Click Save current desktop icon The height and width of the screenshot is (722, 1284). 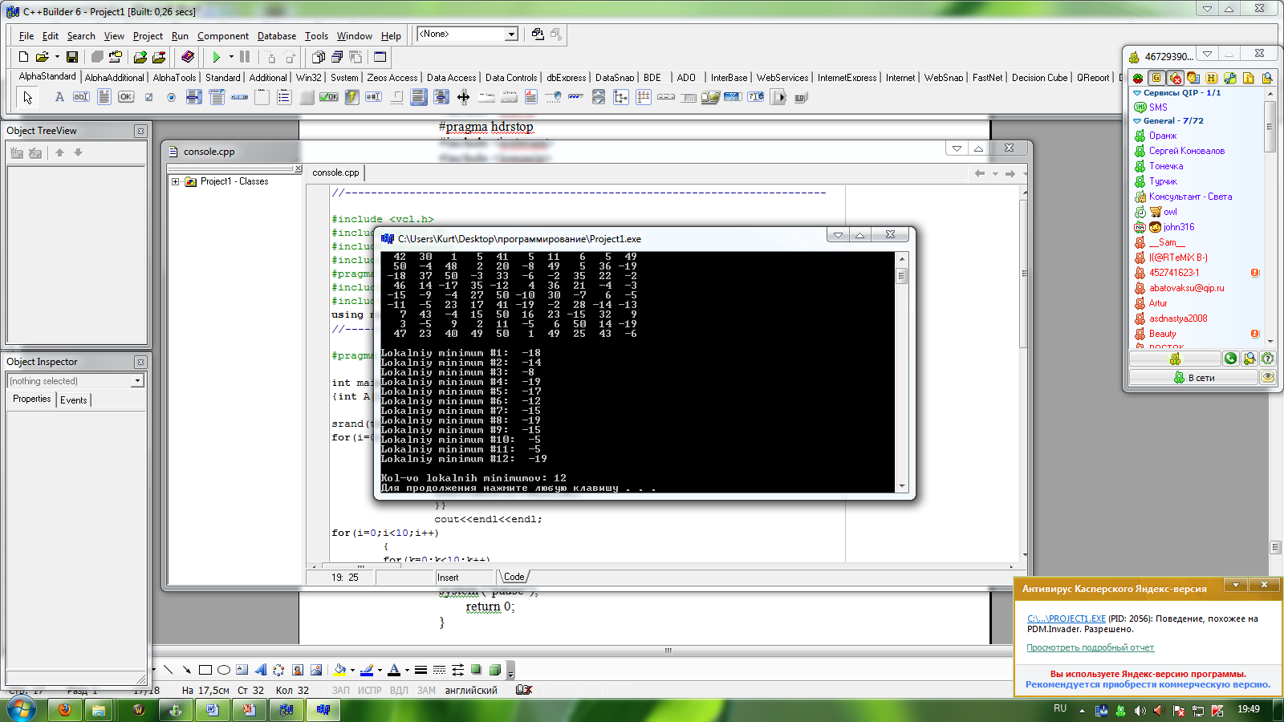538,34
